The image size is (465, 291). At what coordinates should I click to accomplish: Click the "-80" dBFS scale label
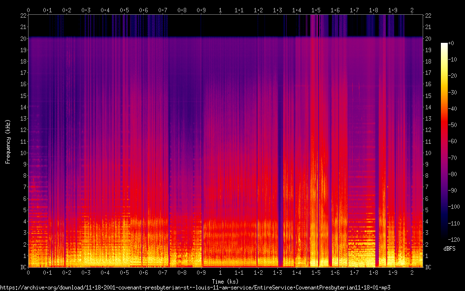pyautogui.click(x=452, y=174)
